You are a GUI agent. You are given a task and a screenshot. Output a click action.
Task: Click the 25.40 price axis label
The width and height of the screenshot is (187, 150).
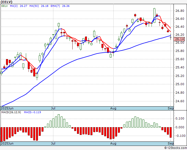tap(180, 68)
